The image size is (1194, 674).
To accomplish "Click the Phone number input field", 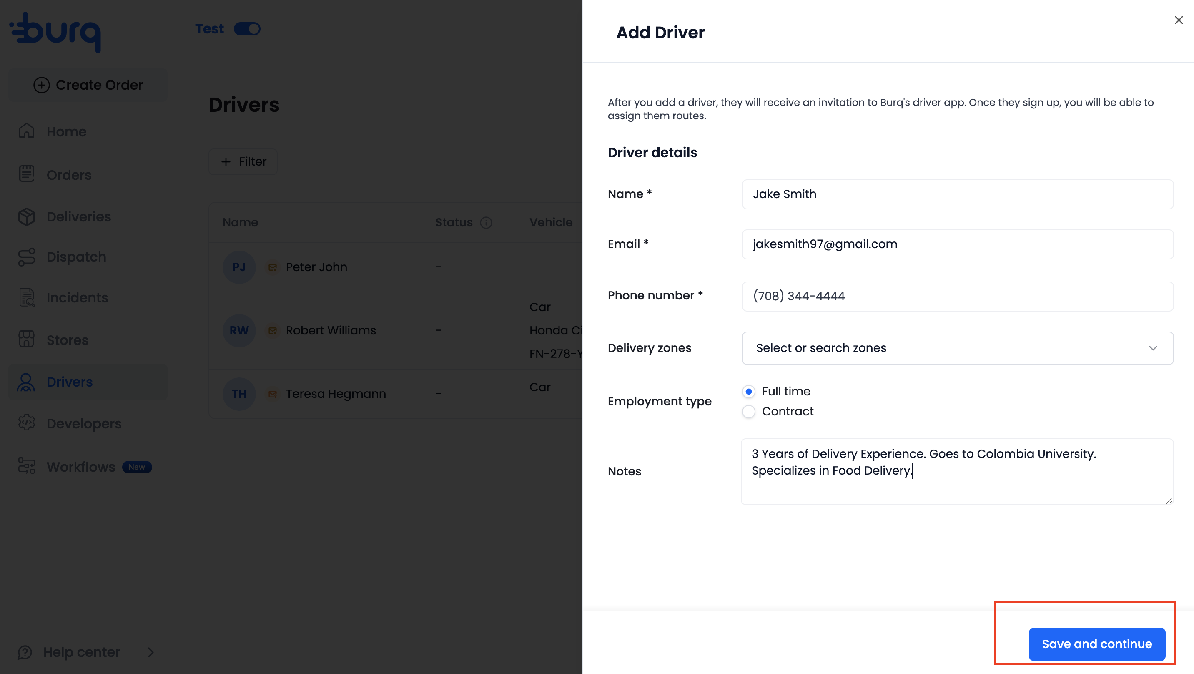I will 958,297.
